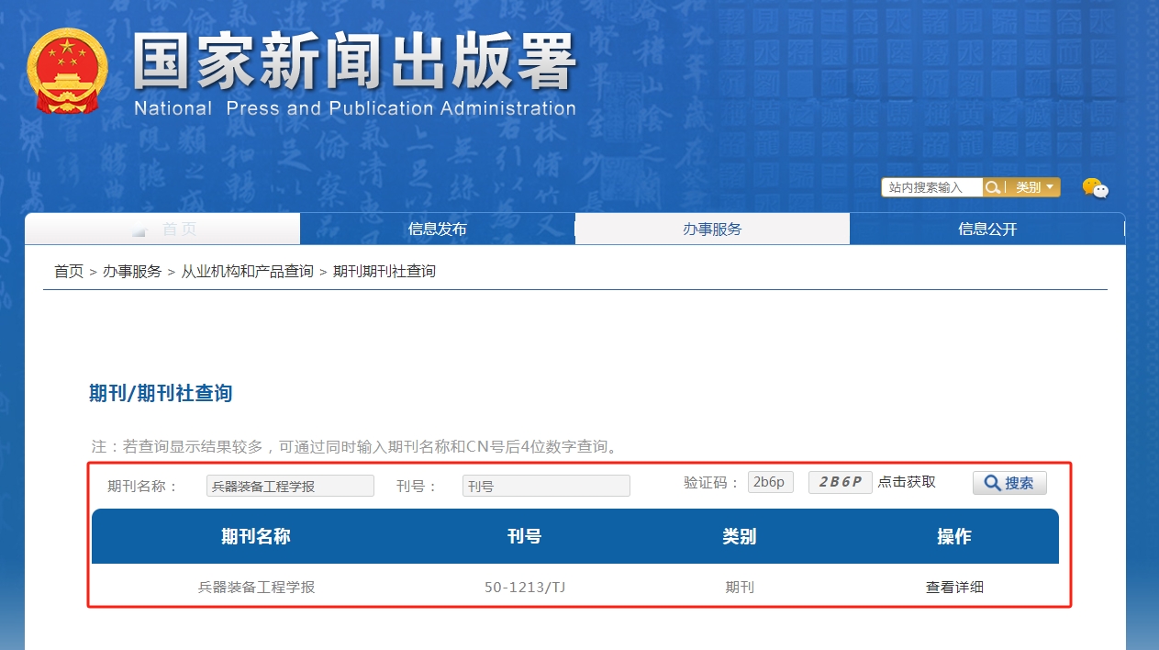Select the 50-1213/TJ 刊号 cell
Viewport: 1159px width, 650px height.
coord(525,587)
